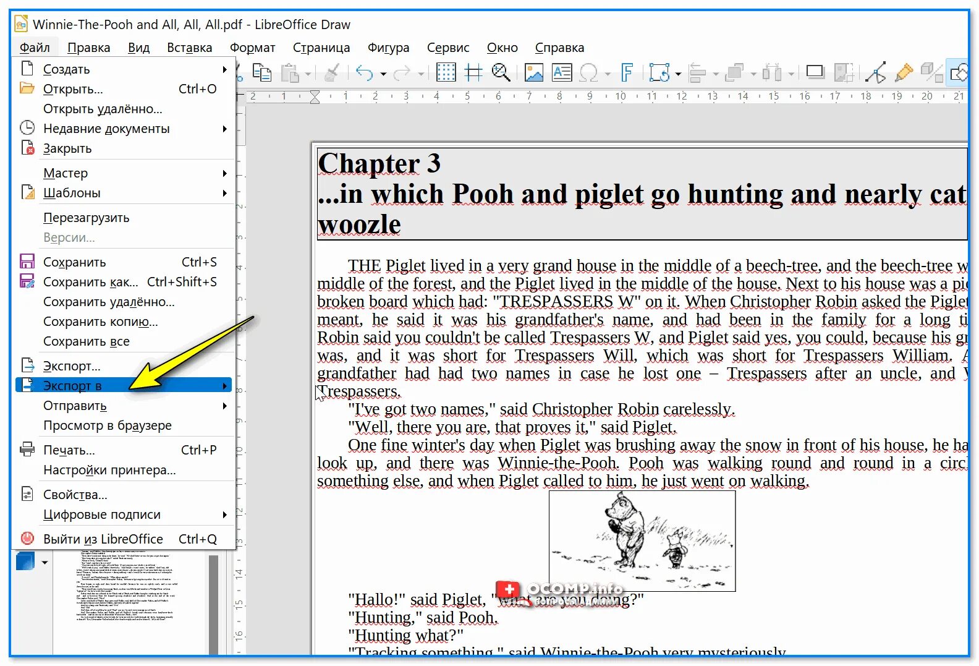Open the Align Objects dropdown arrow
979x666 pixels.
[x=716, y=74]
